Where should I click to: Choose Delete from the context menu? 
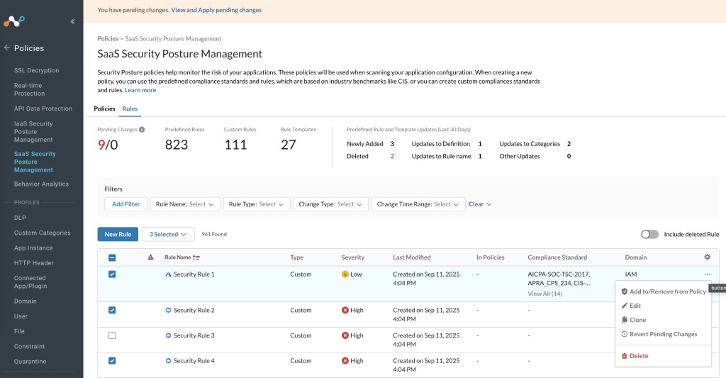[x=664, y=356]
